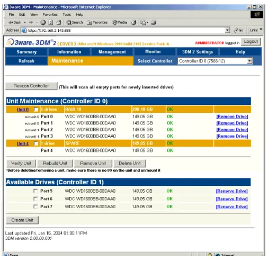Click the 3DM version 2.00.00.031 text
Screen dimensions: 268x259
coord(29,238)
